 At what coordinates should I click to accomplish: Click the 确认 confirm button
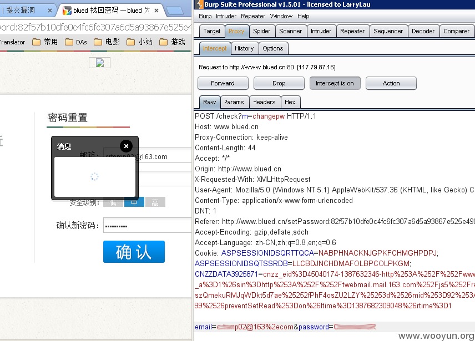click(134, 252)
